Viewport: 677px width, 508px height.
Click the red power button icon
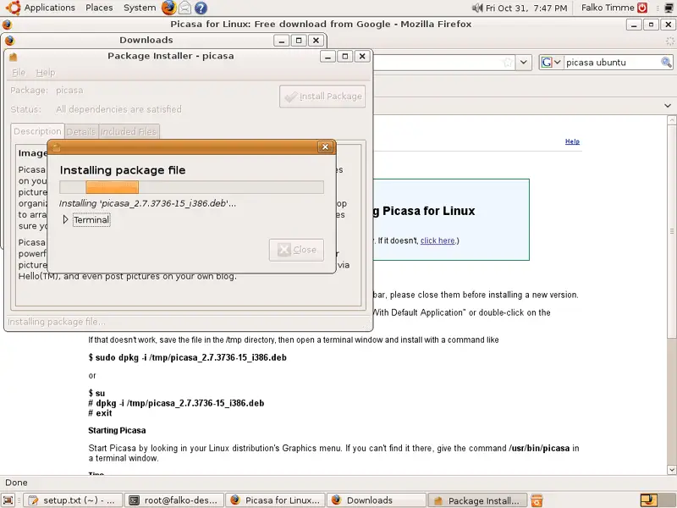pos(642,8)
